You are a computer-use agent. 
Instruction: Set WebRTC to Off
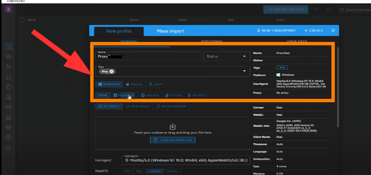(127, 171)
